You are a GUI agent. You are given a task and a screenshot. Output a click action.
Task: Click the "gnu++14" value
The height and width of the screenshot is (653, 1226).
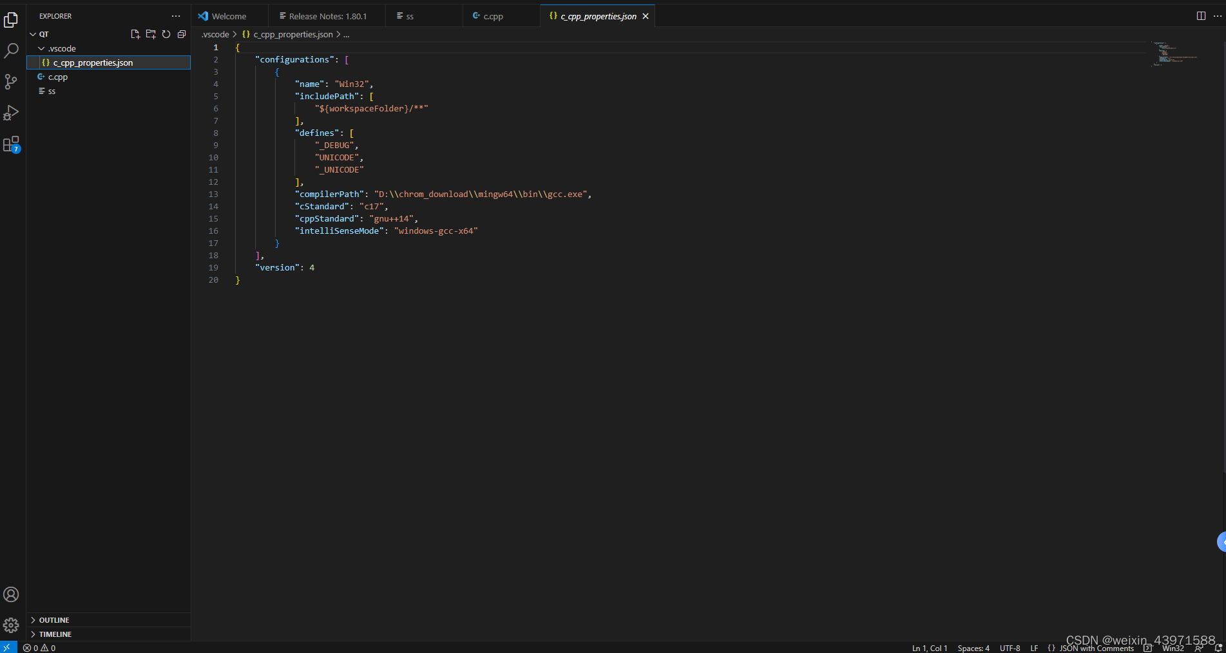(x=392, y=218)
